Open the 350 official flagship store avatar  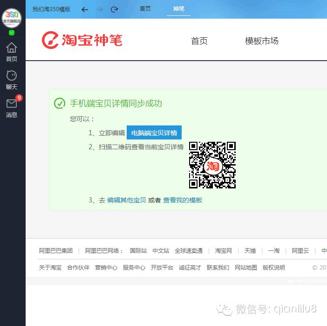click(12, 18)
